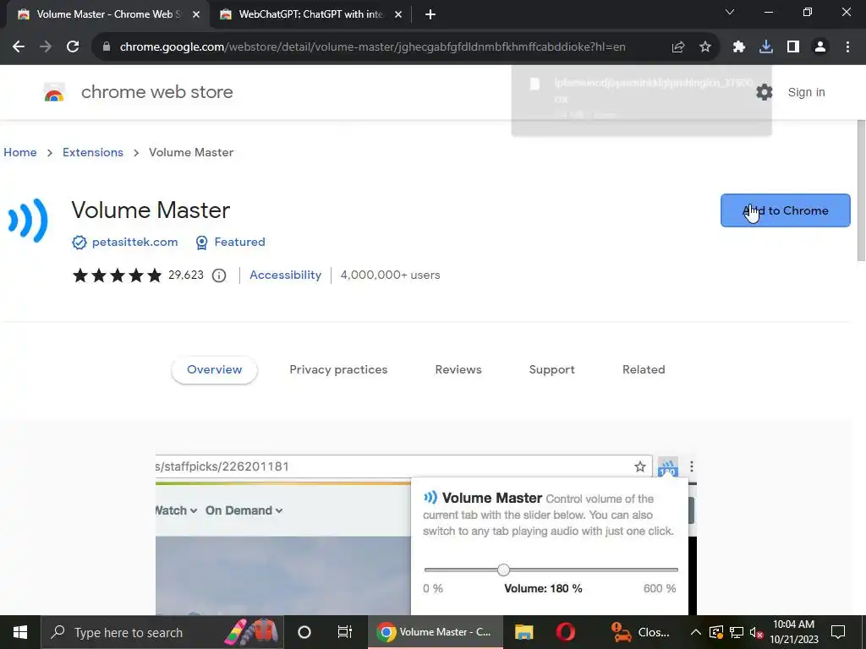Open the Extensions breadcrumb link
Image resolution: width=866 pixels, height=649 pixels.
pos(93,152)
